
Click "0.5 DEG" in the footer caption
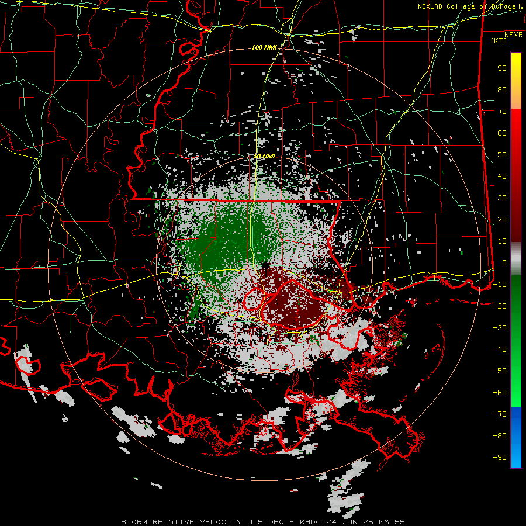[x=265, y=522]
